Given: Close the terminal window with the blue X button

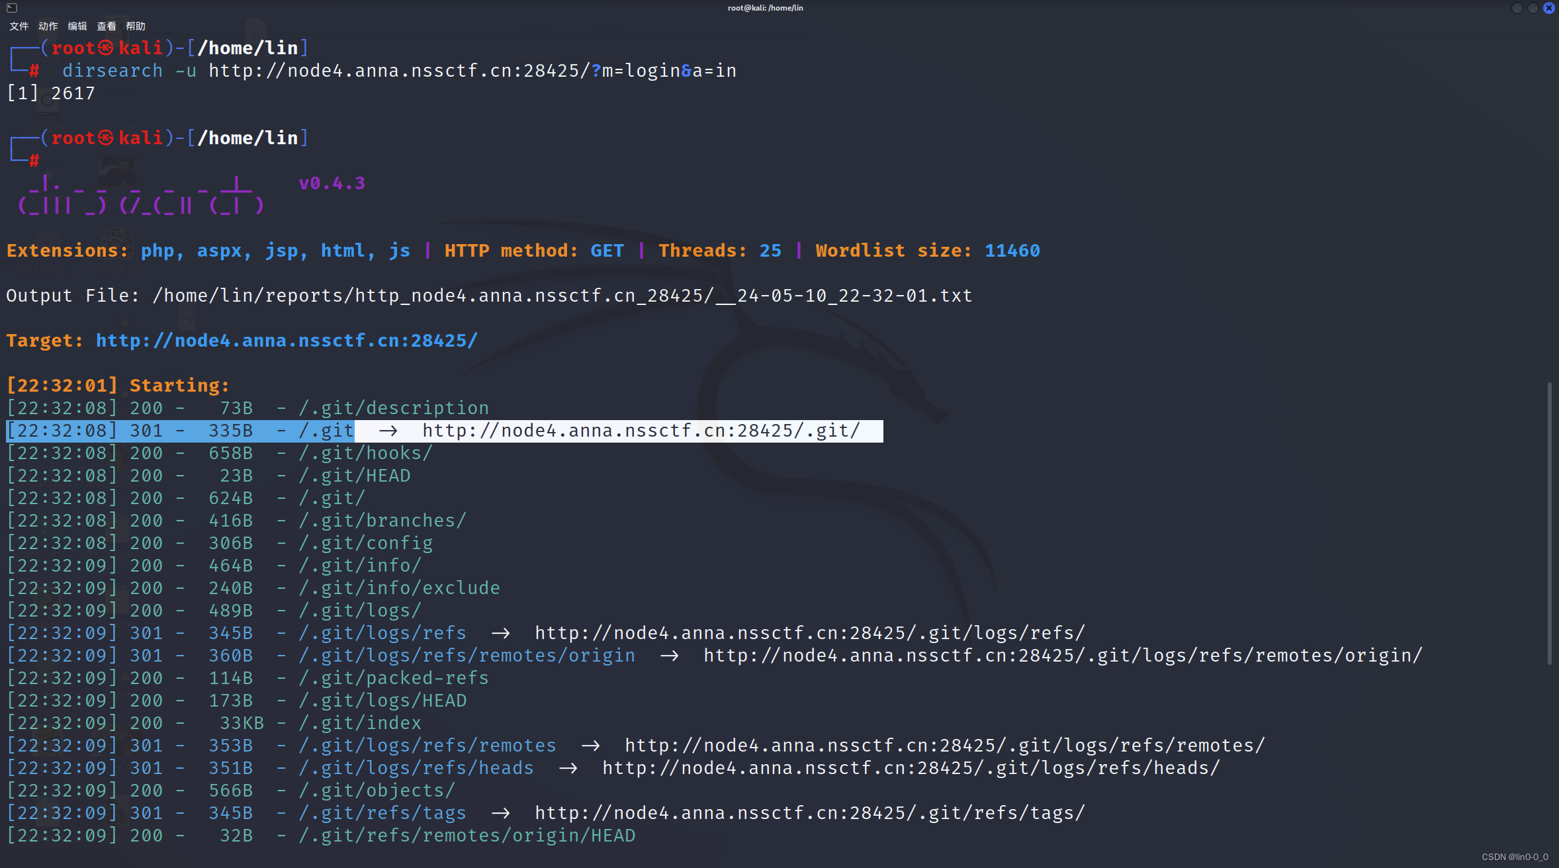Looking at the screenshot, I should click(1548, 8).
